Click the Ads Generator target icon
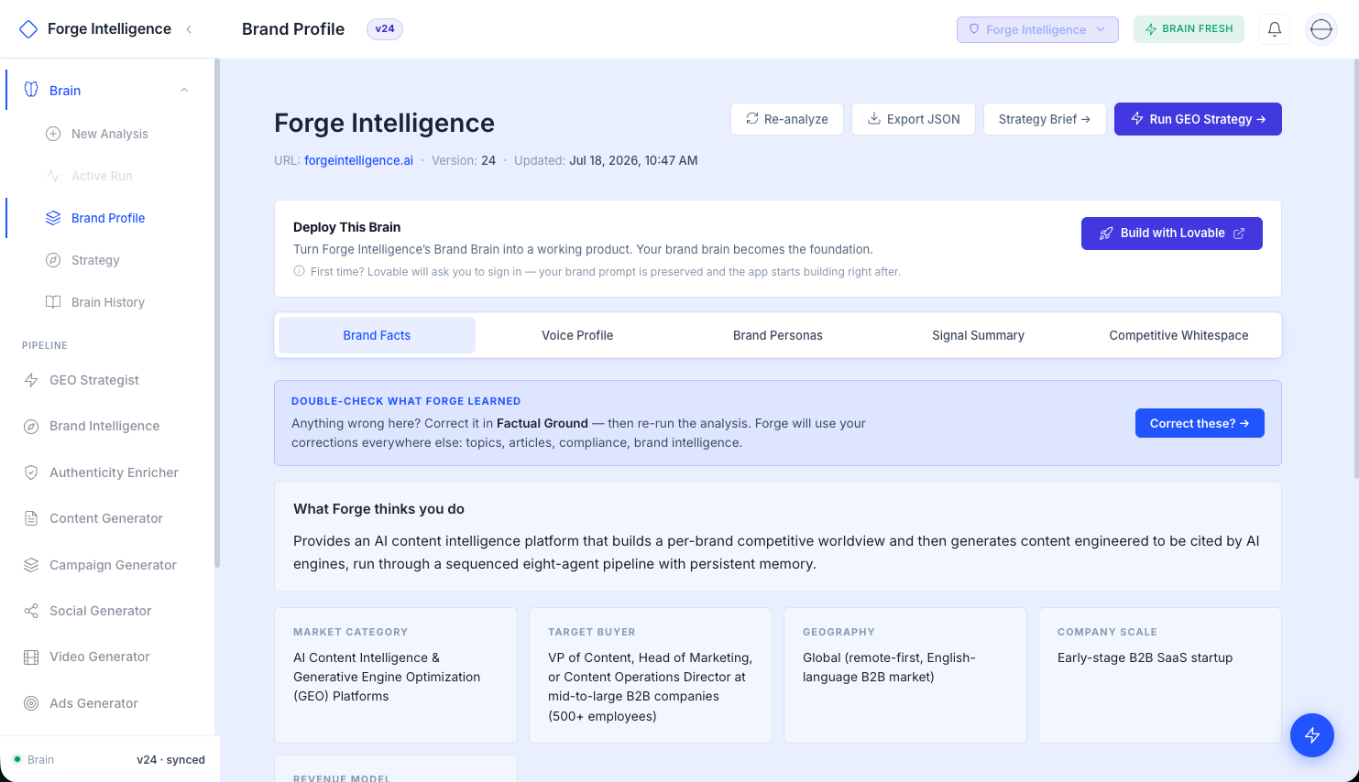This screenshot has height=782, width=1359. tap(31, 703)
